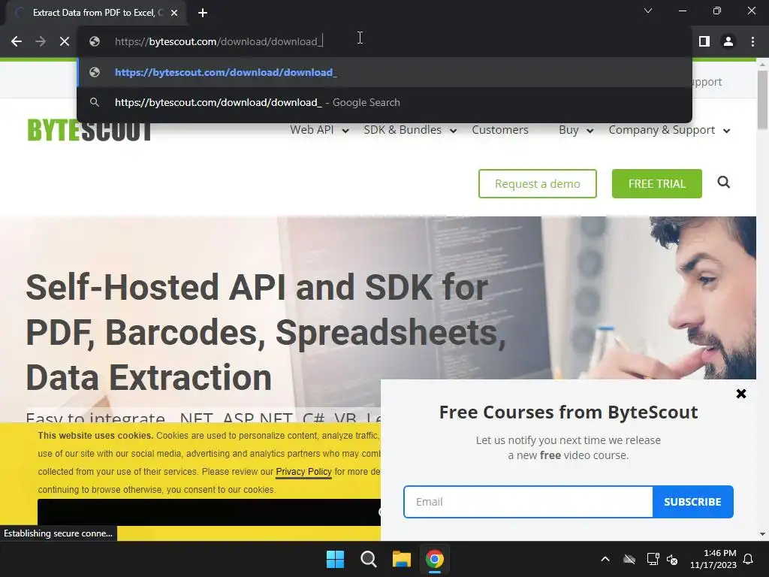
Task: Click the search icon in the Google Search suggestion
Action: 95,102
